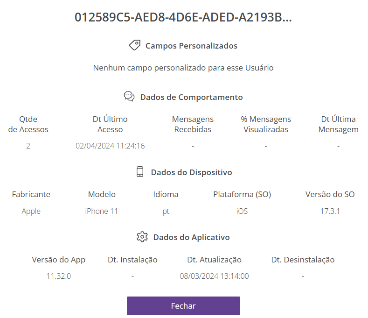Click the Dados do Aplicativo heading text
Screen dimensions: 368x318
point(191,237)
